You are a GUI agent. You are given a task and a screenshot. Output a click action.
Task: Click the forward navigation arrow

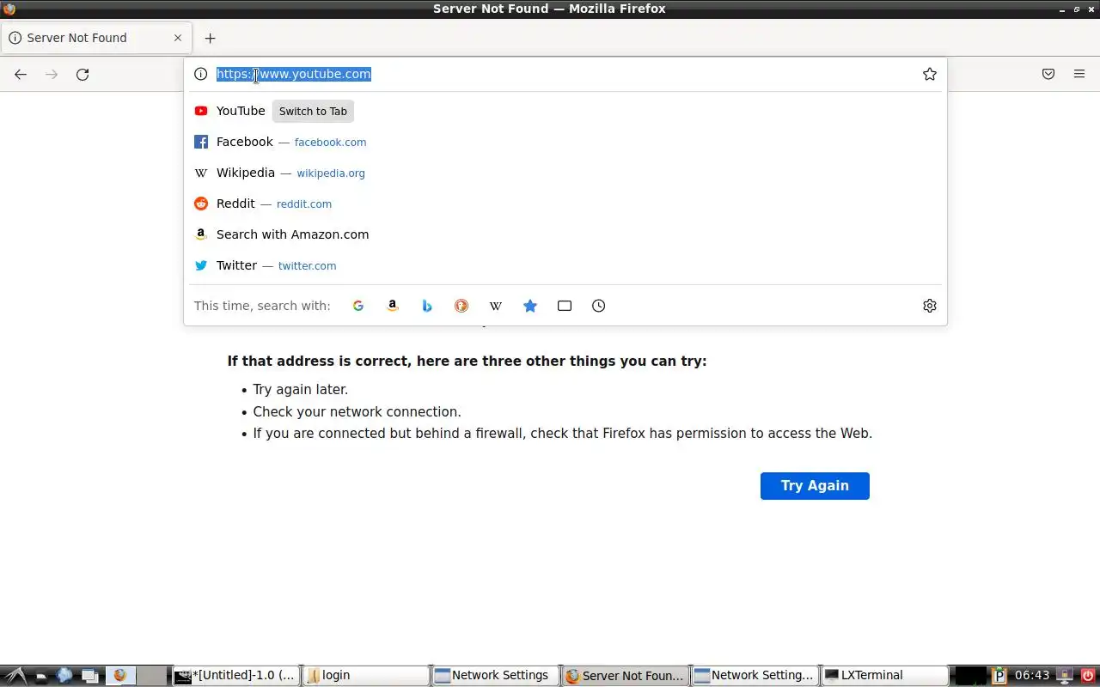click(52, 75)
